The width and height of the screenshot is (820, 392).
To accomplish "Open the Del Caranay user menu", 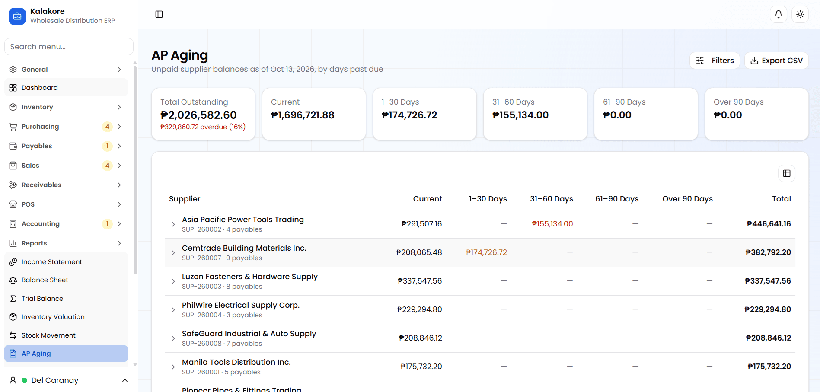I will (69, 380).
